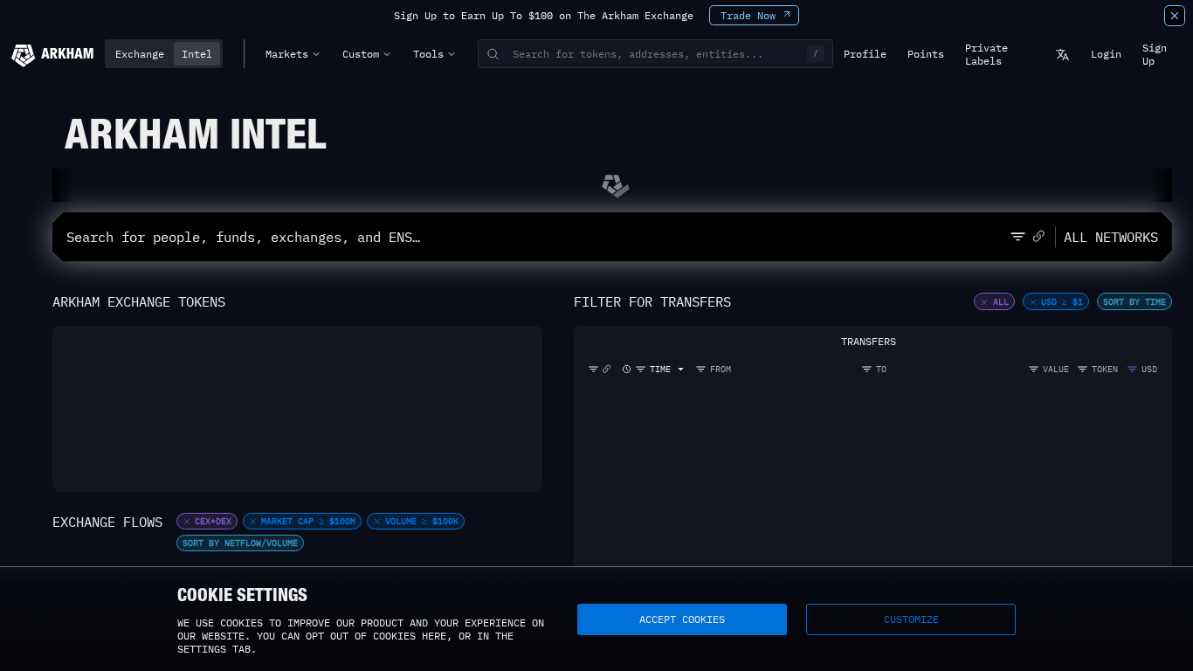Screen dimensions: 1193x671
Task: Click the ARKHAM EXCHANGE TOKENS heading
Action: (139, 302)
